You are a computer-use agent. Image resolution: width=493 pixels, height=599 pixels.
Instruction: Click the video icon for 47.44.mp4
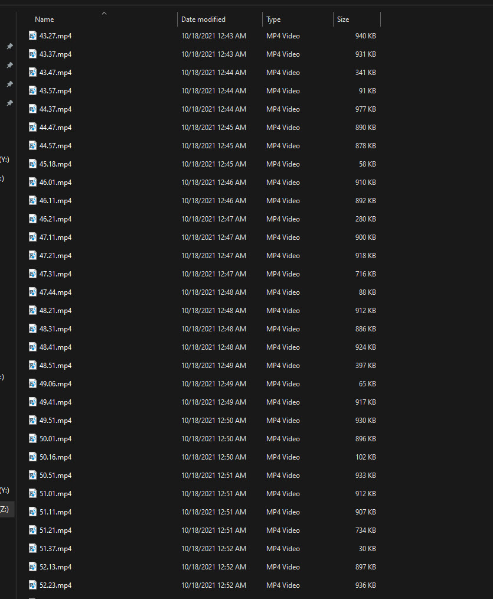click(x=32, y=292)
